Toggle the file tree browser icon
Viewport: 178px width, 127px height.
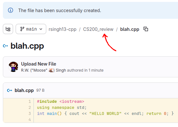point(8,29)
